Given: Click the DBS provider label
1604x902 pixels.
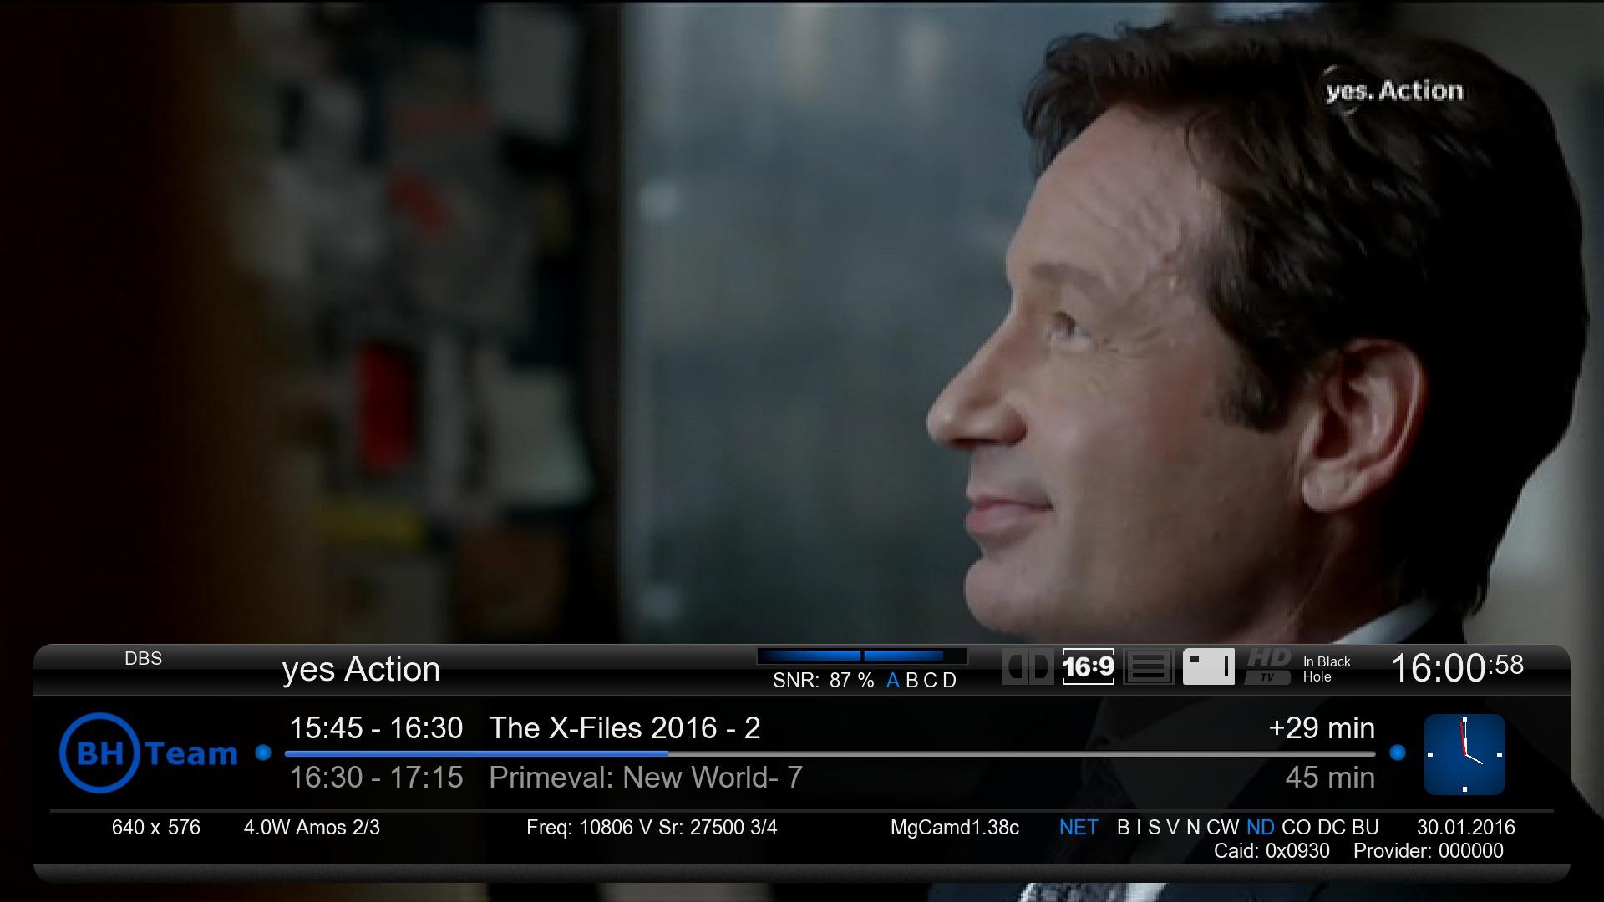Looking at the screenshot, I should (143, 659).
